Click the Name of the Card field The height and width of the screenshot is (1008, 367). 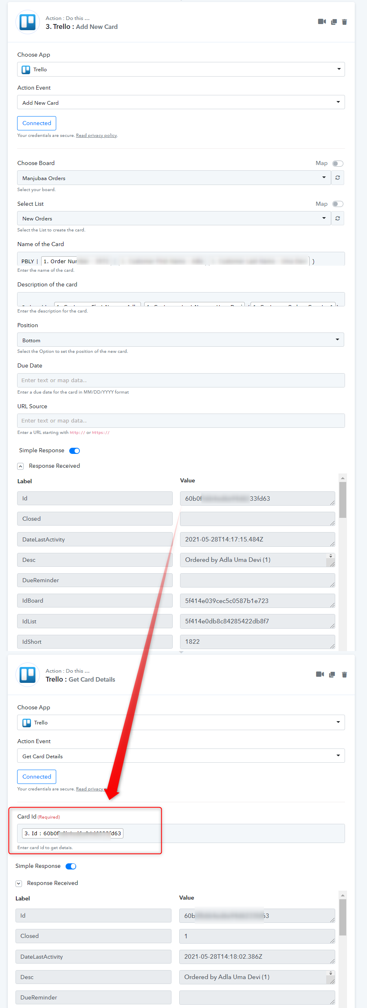click(x=181, y=259)
